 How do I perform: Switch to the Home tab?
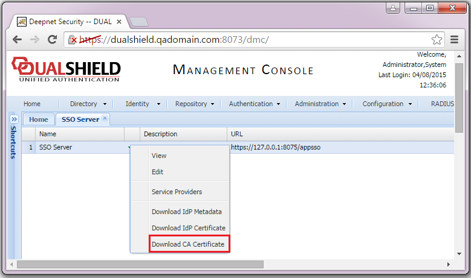(39, 119)
